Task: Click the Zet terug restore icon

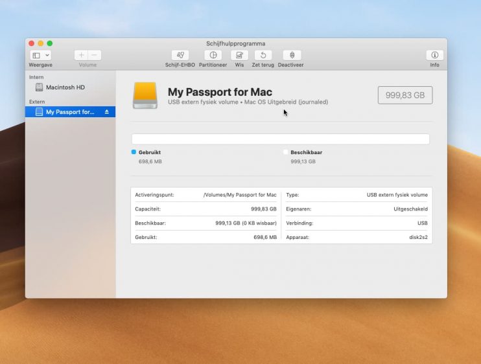Action: click(x=263, y=55)
